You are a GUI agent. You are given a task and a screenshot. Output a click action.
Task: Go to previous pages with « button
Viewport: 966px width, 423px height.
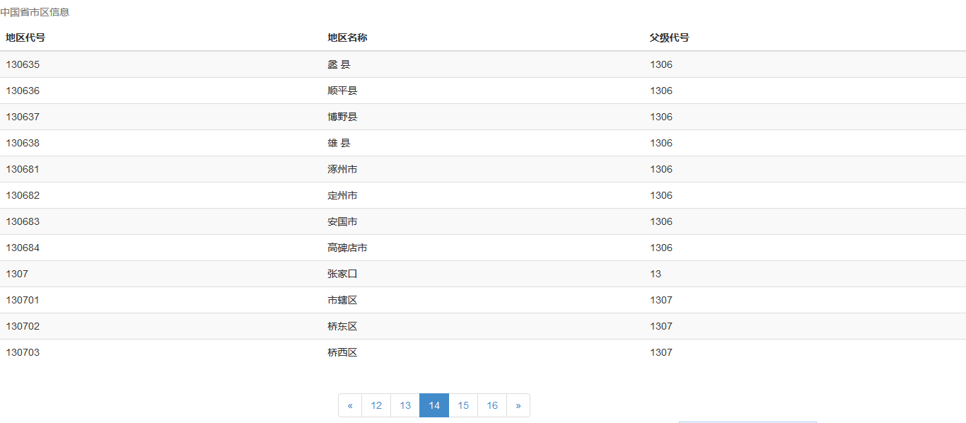point(350,405)
